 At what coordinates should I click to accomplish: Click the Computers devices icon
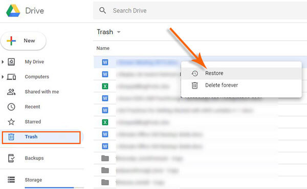pos(11,77)
